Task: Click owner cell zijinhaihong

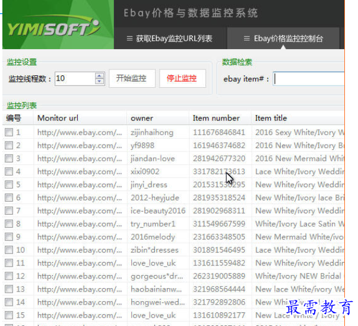Action: pos(152,132)
